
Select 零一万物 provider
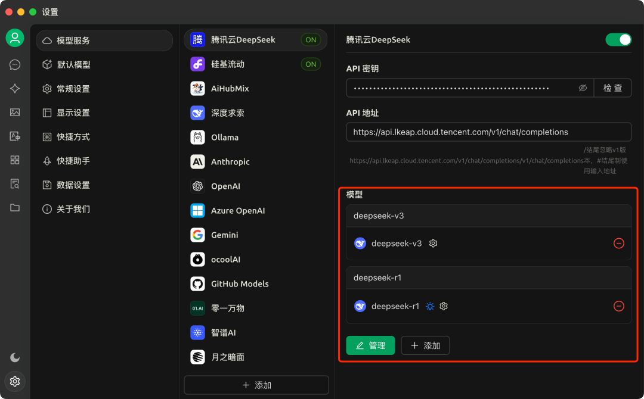click(255, 308)
